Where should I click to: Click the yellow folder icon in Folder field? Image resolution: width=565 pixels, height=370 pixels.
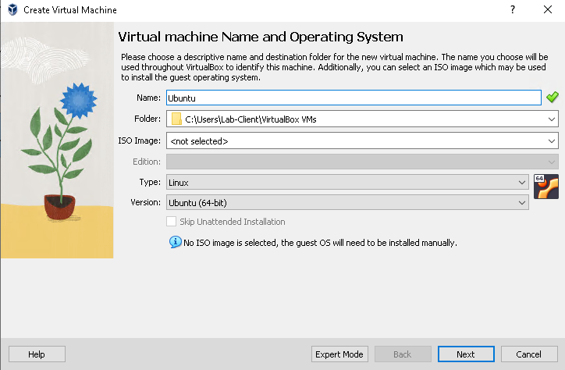pyautogui.click(x=176, y=119)
